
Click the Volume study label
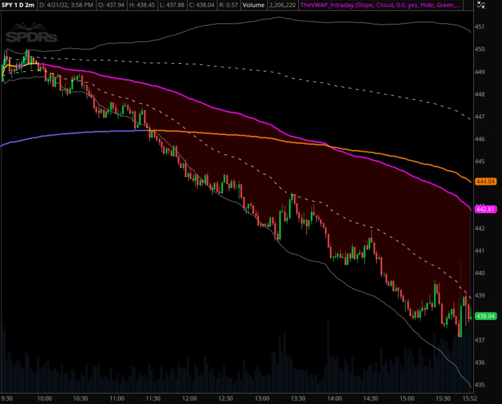253,5
